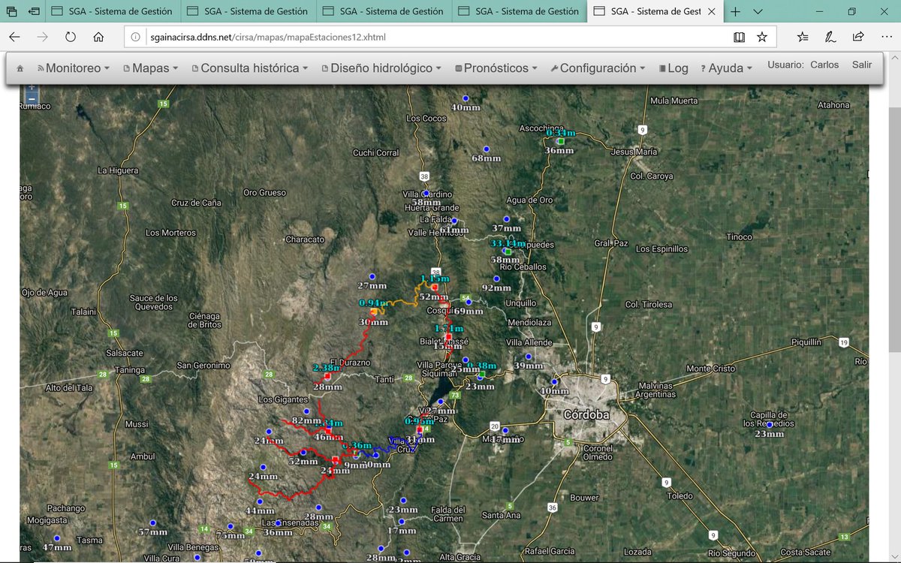901x563 pixels.
Task: Click the 92mm rainfall label near Unquillo
Action: pos(496,288)
